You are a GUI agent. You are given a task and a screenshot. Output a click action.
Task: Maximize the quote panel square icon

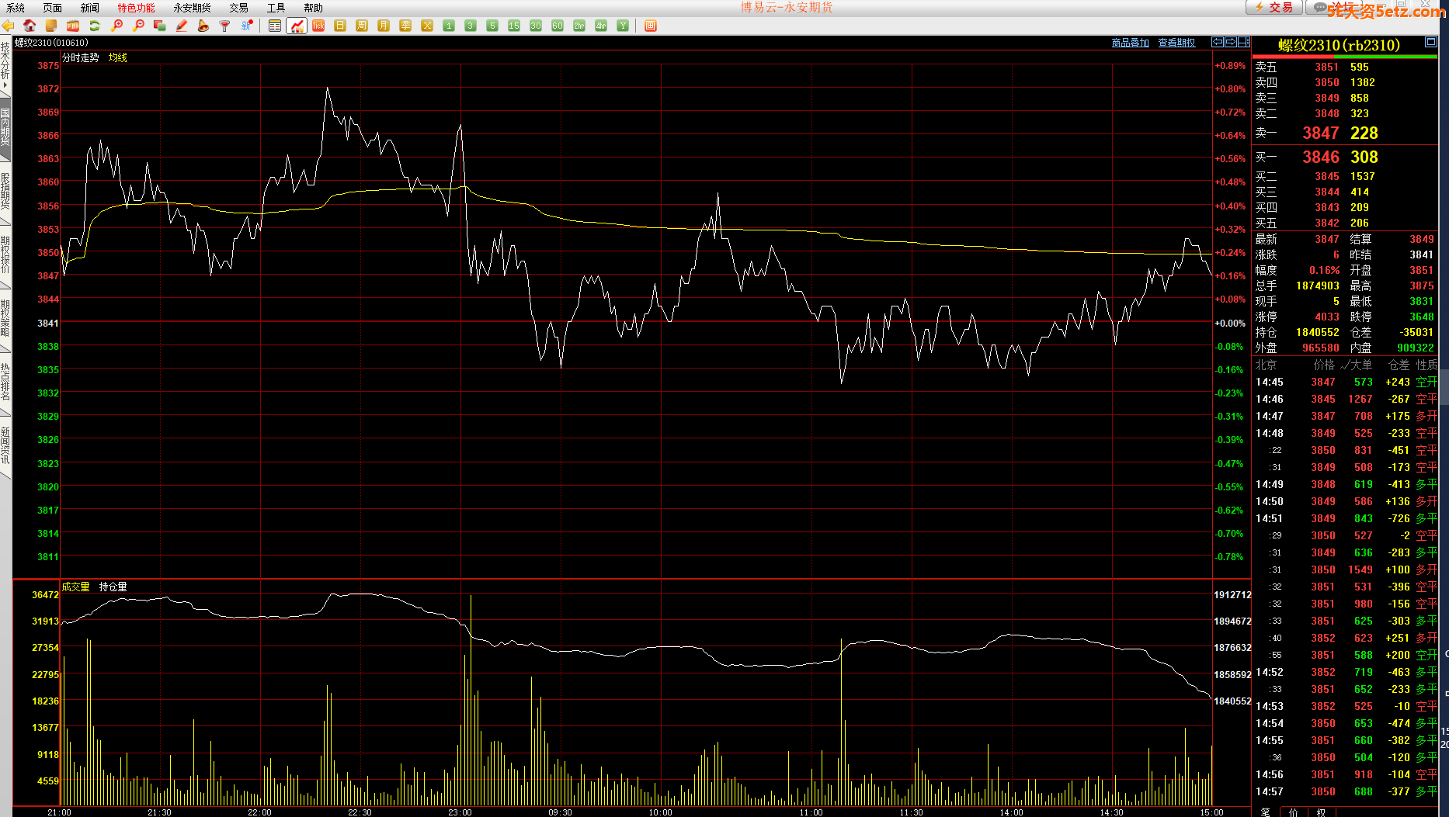point(1431,42)
